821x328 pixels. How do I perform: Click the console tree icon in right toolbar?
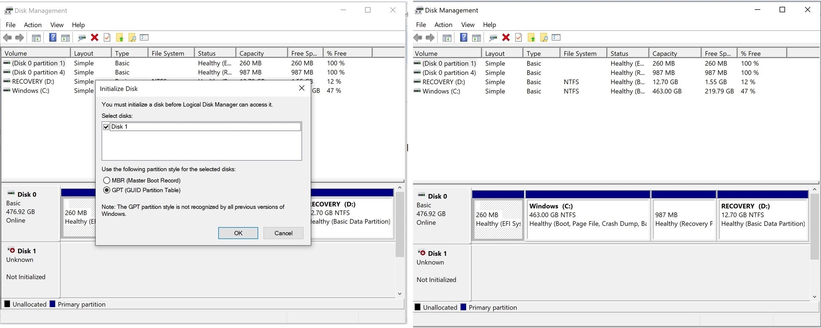click(447, 38)
